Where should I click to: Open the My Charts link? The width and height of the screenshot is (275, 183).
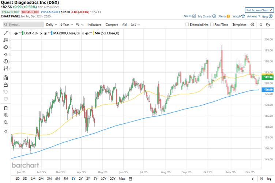tap(207, 16)
